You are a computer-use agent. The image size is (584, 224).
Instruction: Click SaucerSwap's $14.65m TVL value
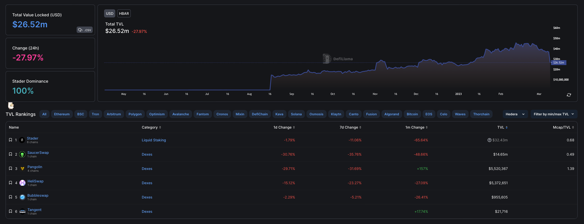tap(500, 154)
